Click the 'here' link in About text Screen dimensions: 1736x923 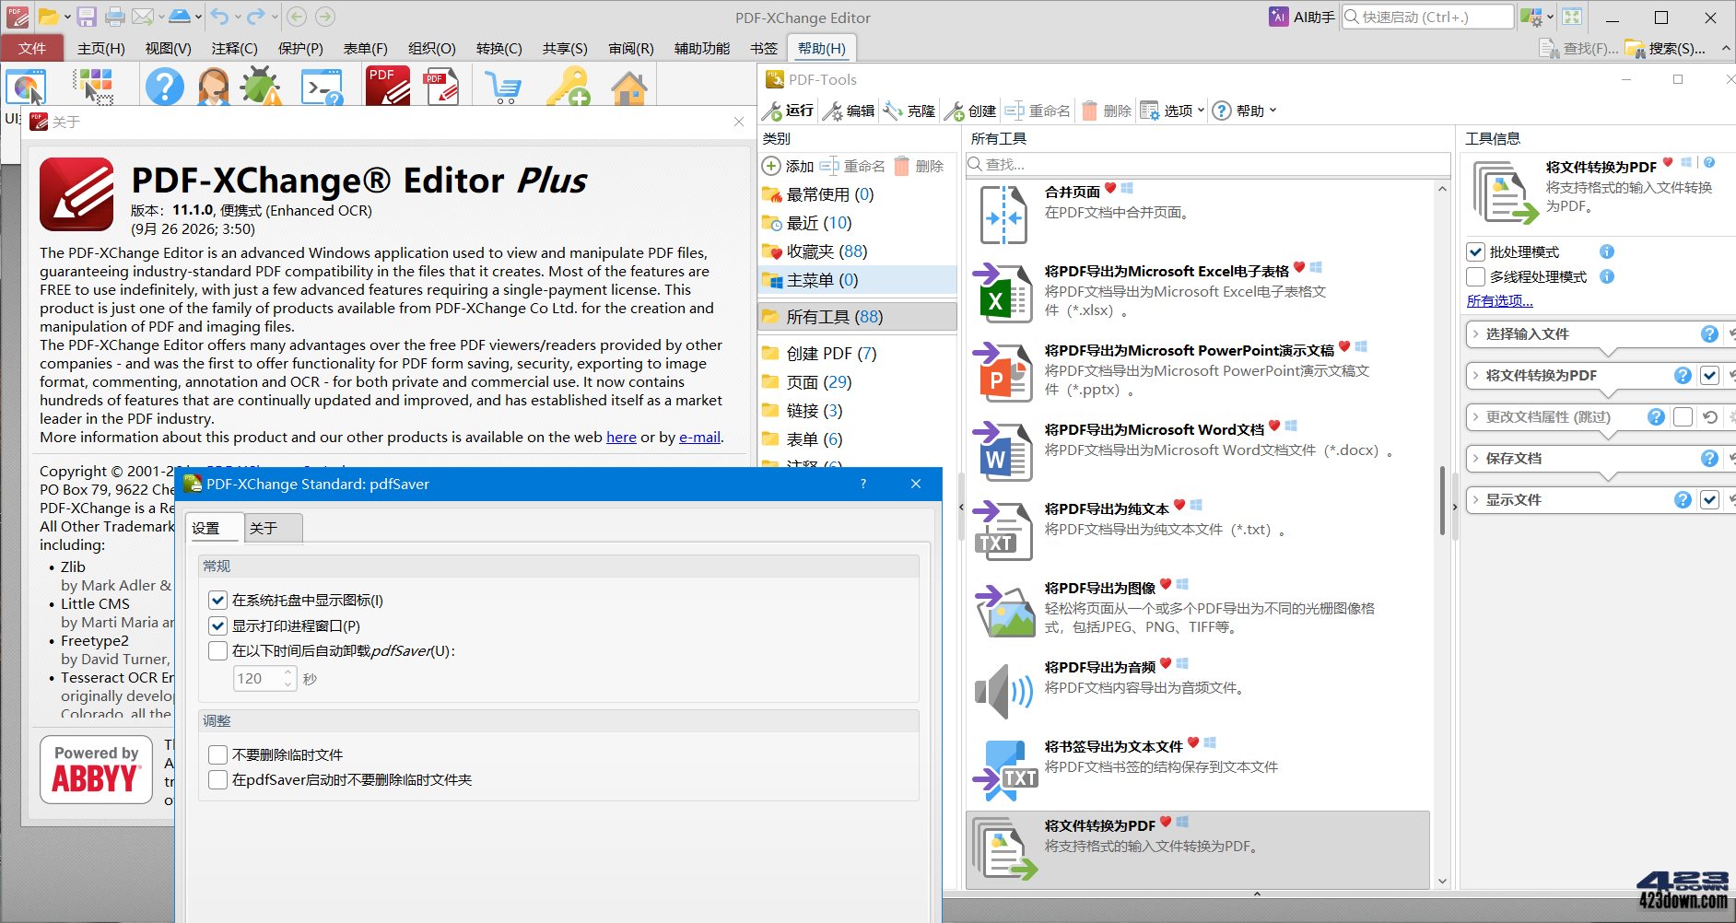point(621,437)
